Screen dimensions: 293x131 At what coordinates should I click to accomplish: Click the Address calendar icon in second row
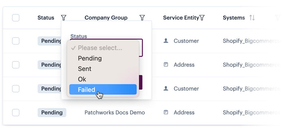click(166, 65)
